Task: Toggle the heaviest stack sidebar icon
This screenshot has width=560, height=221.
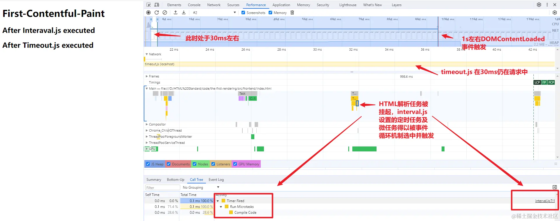Action: 555,187
